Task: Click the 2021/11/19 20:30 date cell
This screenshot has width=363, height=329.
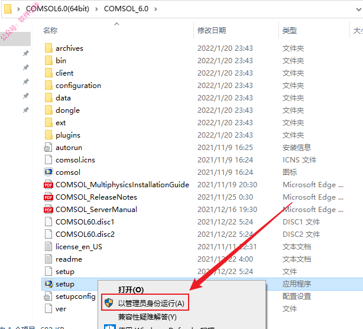Action: pyautogui.click(x=227, y=185)
